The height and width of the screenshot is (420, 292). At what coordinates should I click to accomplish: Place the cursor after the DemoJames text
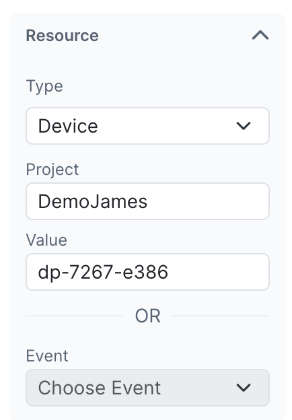(x=148, y=201)
